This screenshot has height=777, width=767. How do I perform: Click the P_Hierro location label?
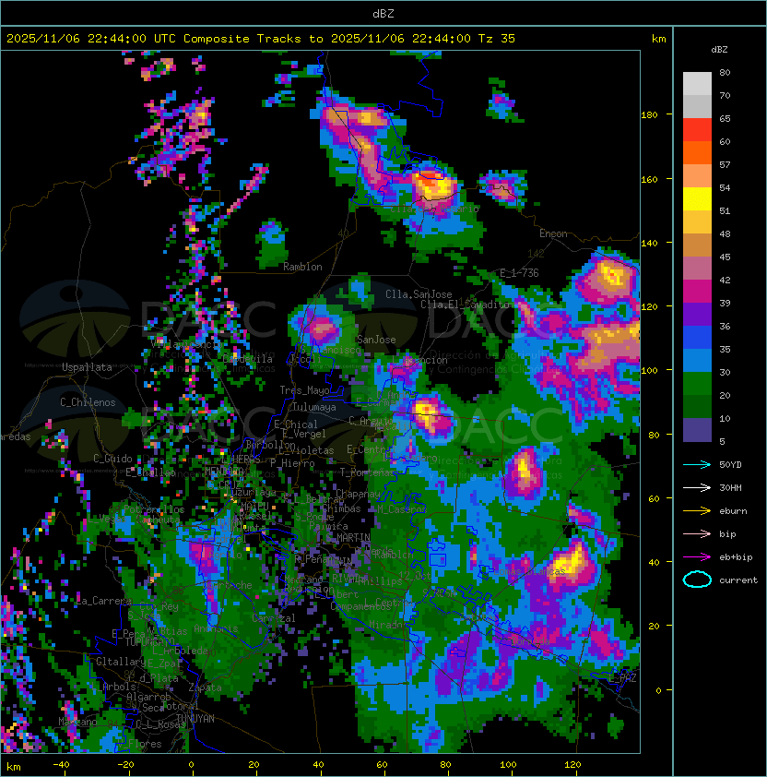[x=292, y=463]
